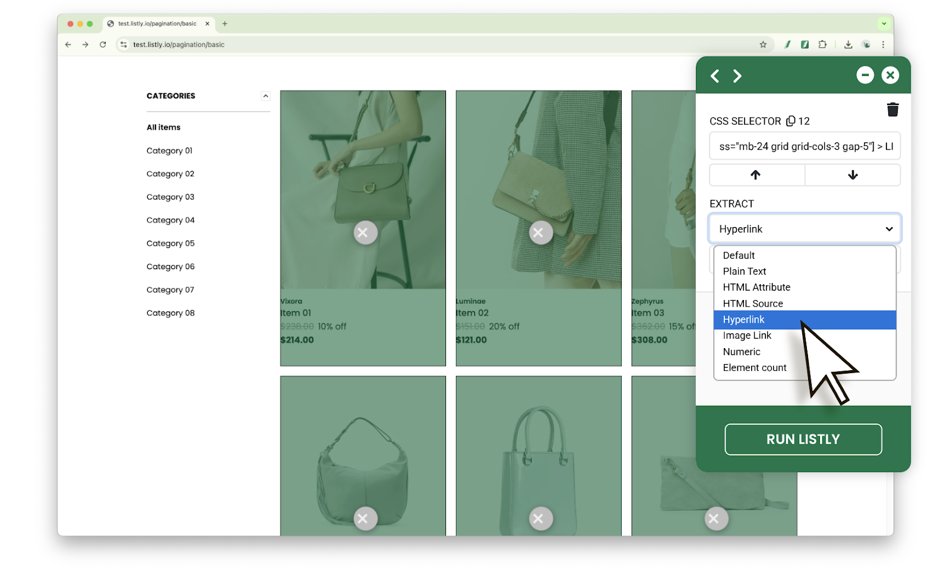The width and height of the screenshot is (950, 567).
Task: Move selector down with the down arrow
Action: coord(853,175)
